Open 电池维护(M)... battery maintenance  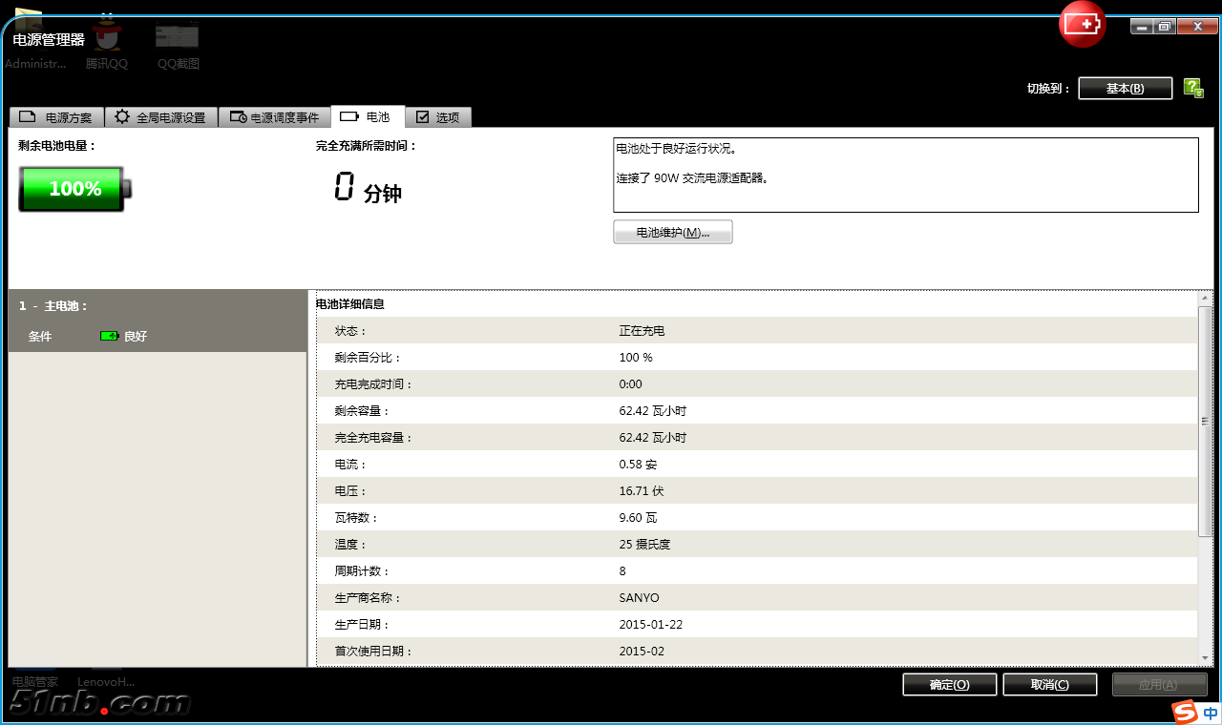pos(672,232)
